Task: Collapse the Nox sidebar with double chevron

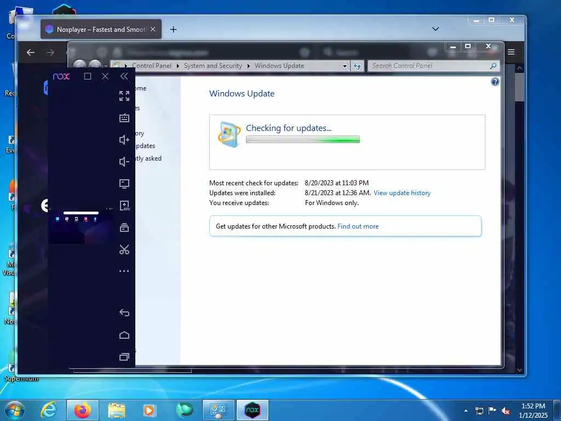Action: 124,76
